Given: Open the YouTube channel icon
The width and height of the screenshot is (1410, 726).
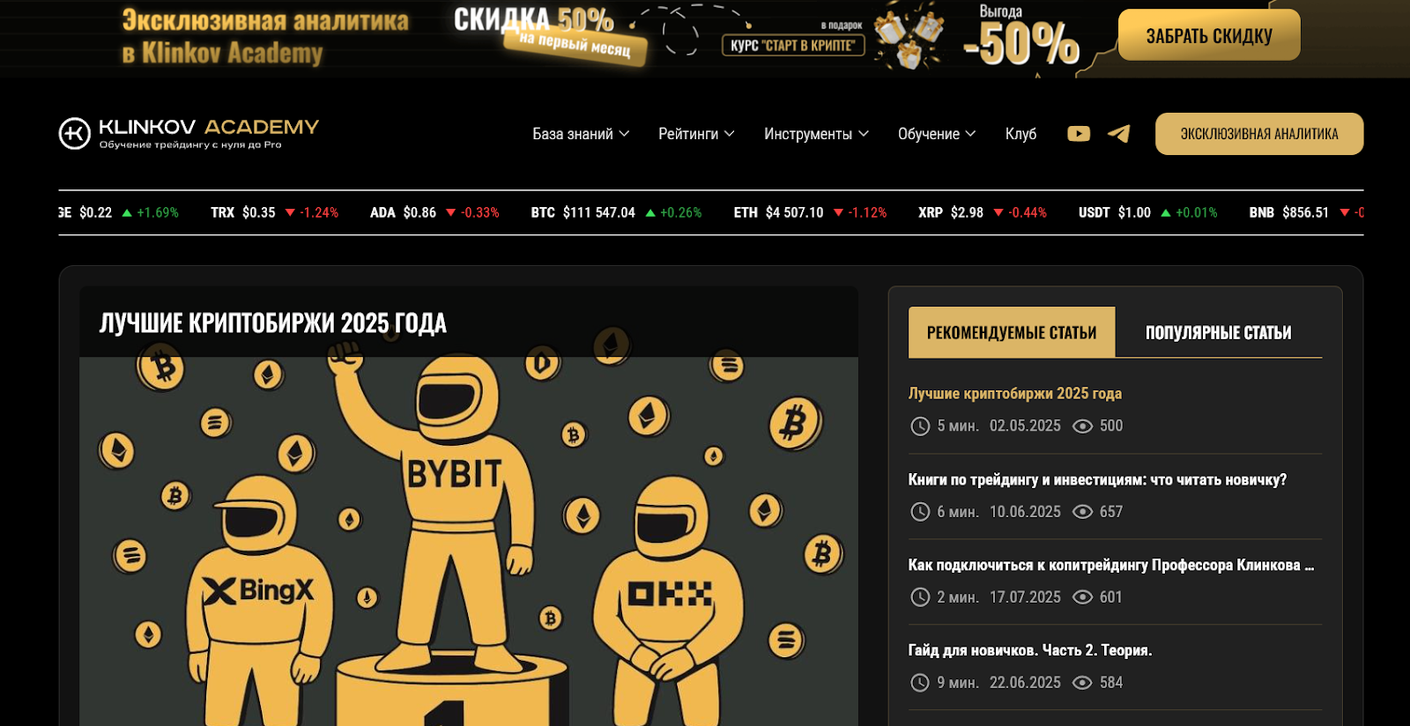Looking at the screenshot, I should point(1079,134).
